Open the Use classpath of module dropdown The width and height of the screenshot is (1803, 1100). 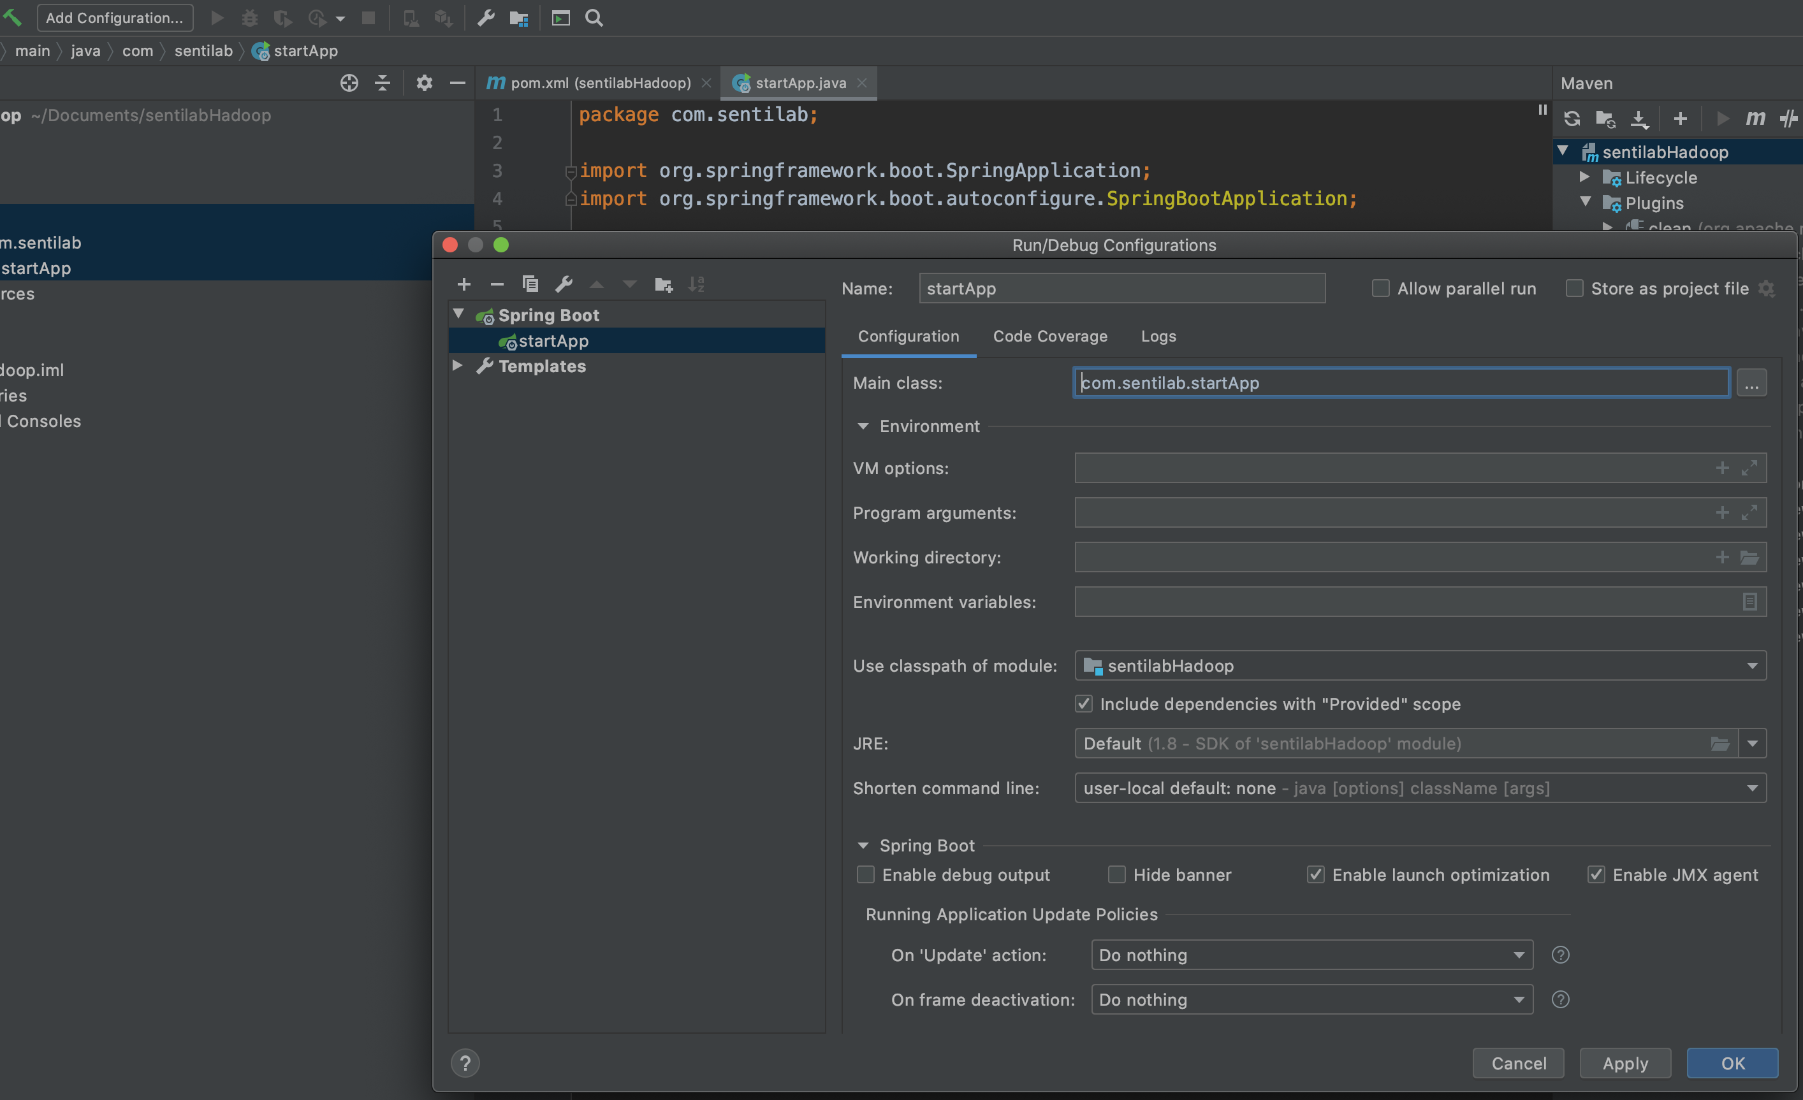coord(1420,665)
